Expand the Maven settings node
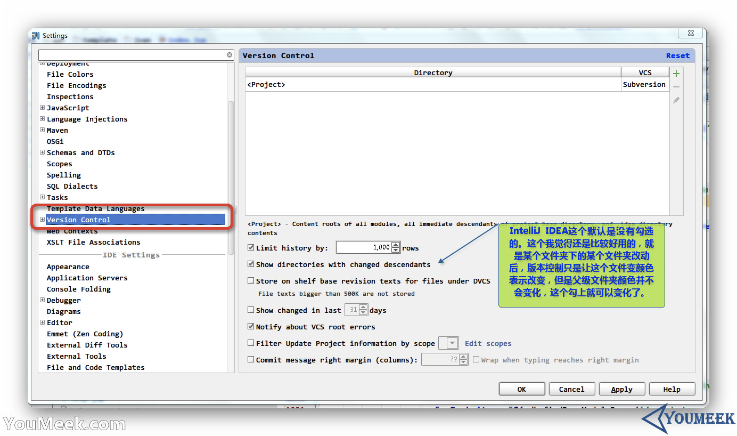 click(x=43, y=130)
